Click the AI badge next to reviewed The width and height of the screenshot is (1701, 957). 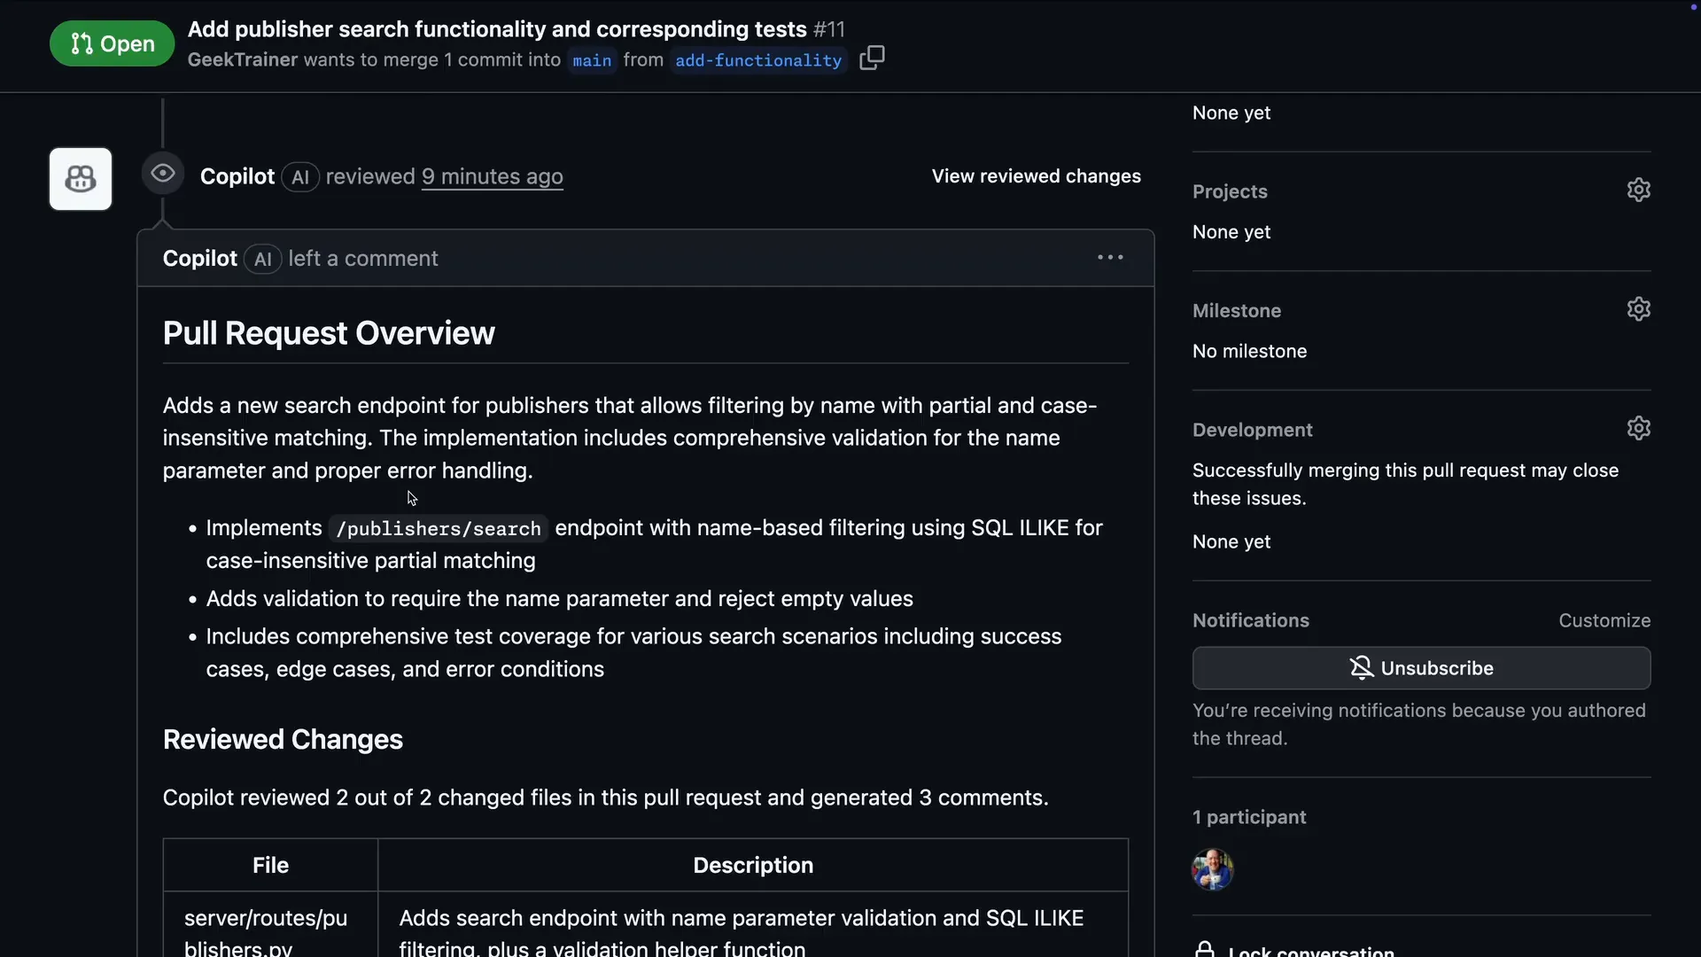[x=300, y=177]
